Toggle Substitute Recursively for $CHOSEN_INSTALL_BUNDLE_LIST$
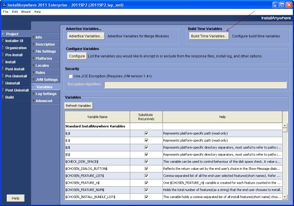 click(146, 197)
